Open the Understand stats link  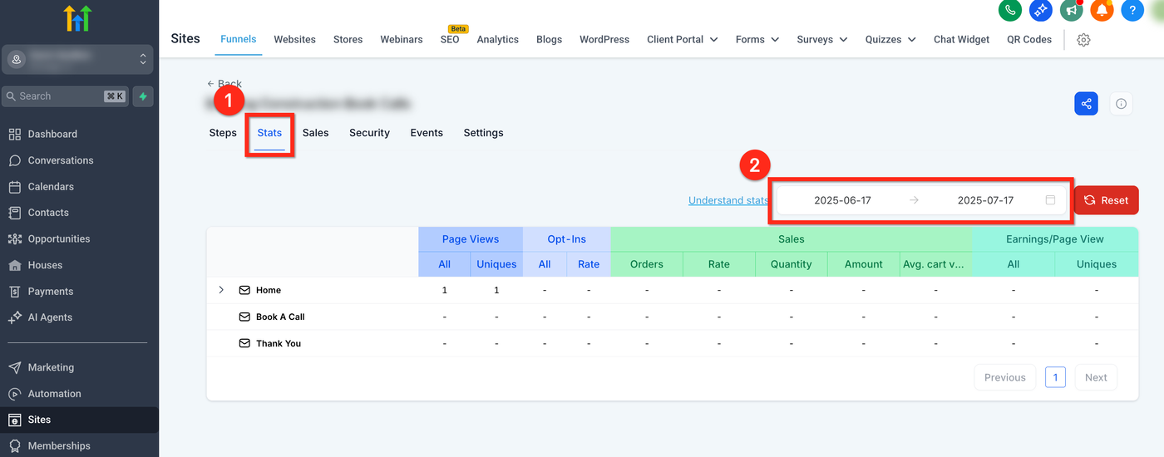click(727, 200)
